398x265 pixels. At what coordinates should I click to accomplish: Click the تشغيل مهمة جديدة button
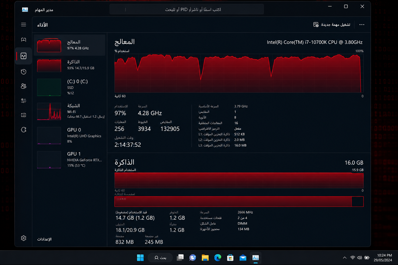332,25
